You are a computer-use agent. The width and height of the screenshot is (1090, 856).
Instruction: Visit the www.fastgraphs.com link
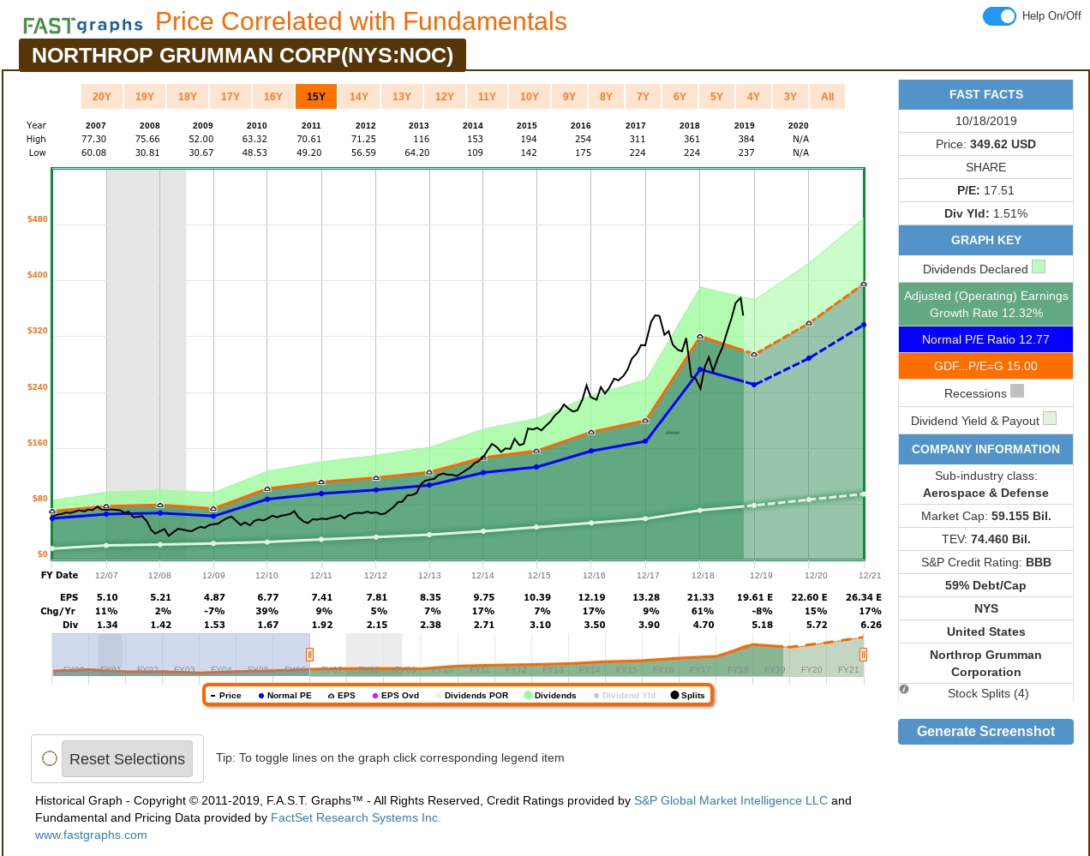pyautogui.click(x=91, y=835)
